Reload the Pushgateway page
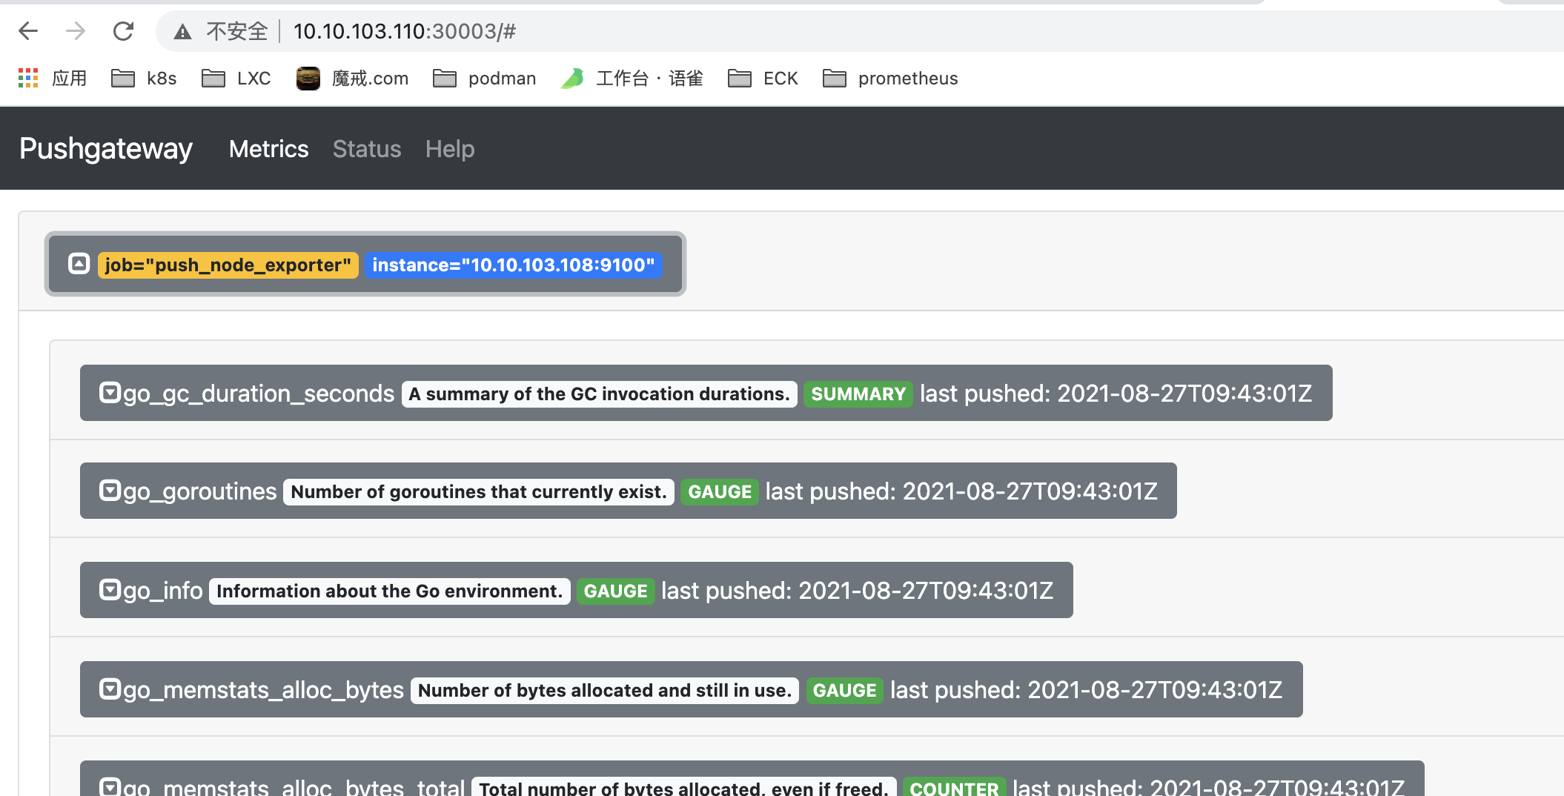Viewport: 1564px width, 796px height. [123, 31]
